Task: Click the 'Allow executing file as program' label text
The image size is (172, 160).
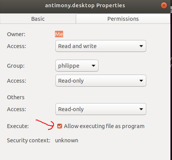Action: click(104, 126)
